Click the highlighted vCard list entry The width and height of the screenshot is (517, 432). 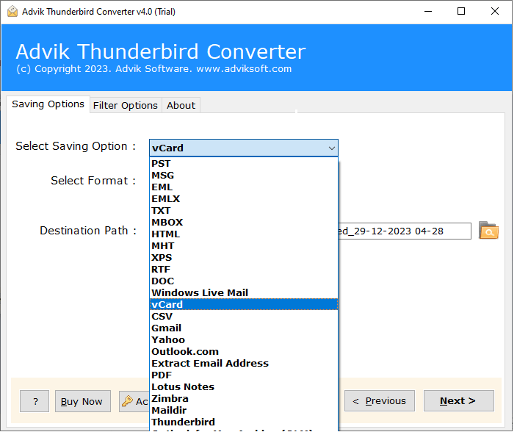(x=244, y=305)
